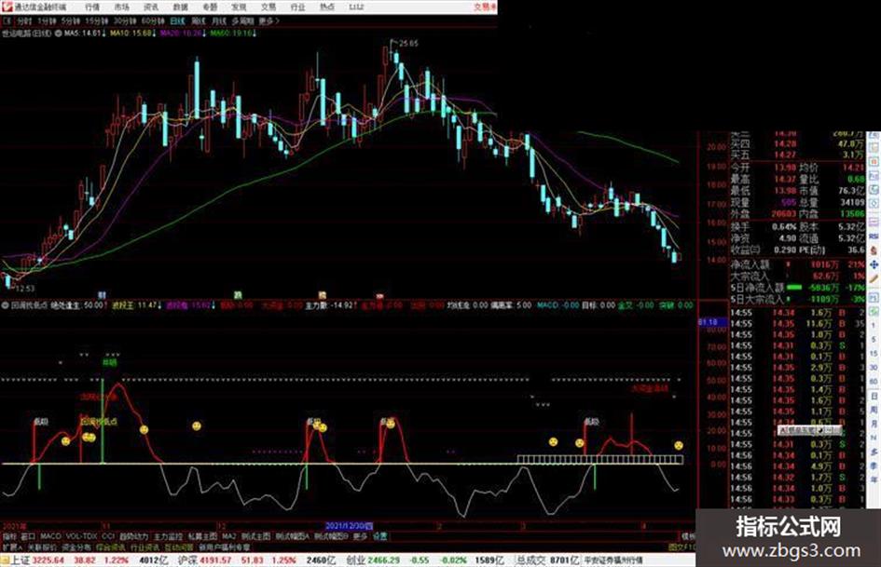This screenshot has height=567, width=881.
Task: Open the 数据 menu
Action: [x=180, y=7]
